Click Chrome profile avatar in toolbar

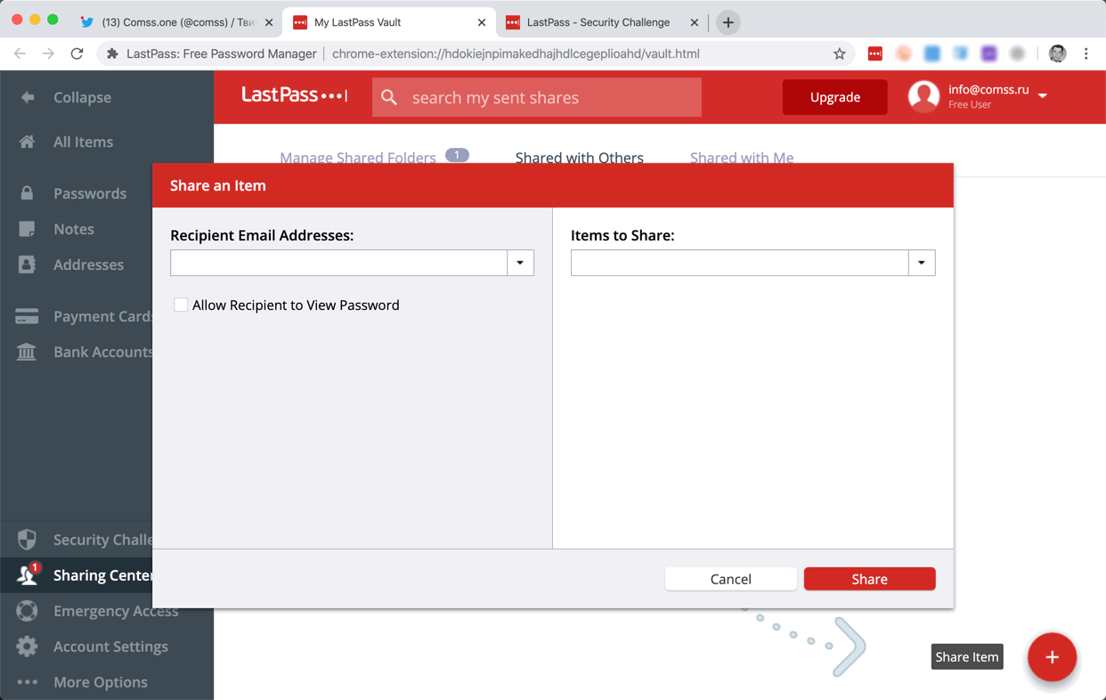pyautogui.click(x=1057, y=53)
